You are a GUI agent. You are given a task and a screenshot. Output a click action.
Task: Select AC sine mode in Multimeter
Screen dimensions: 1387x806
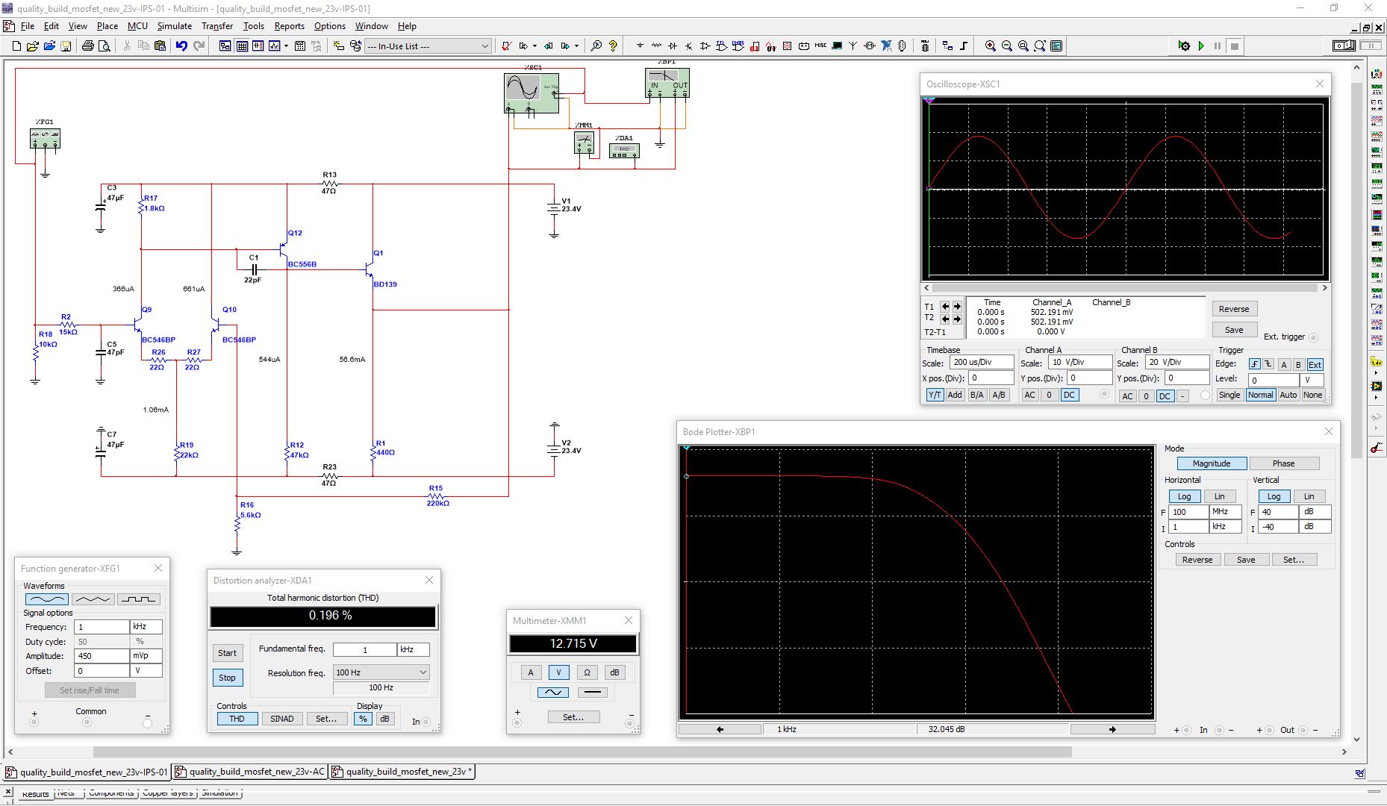pyautogui.click(x=553, y=693)
